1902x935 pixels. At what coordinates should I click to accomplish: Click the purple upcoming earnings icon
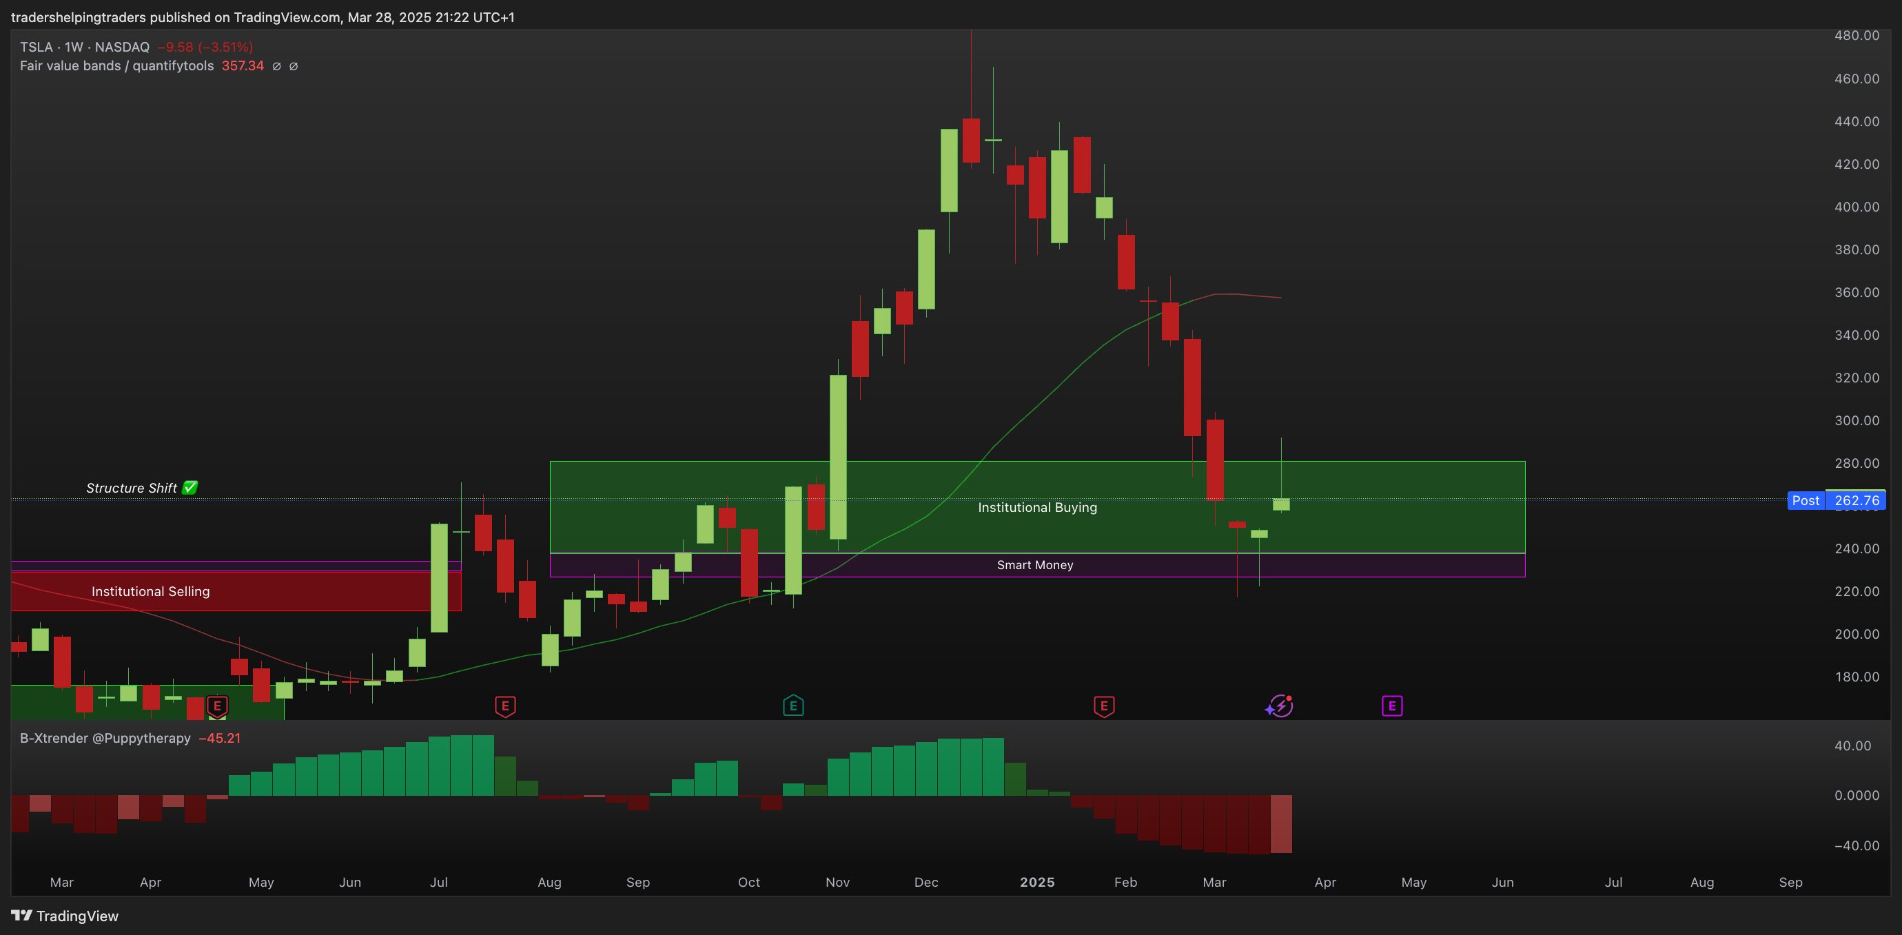point(1392,706)
